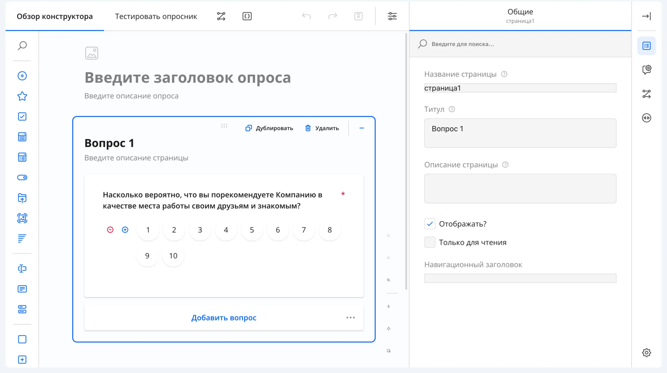Grab the page drag handle dots
This screenshot has height=373, width=667.
pyautogui.click(x=224, y=126)
